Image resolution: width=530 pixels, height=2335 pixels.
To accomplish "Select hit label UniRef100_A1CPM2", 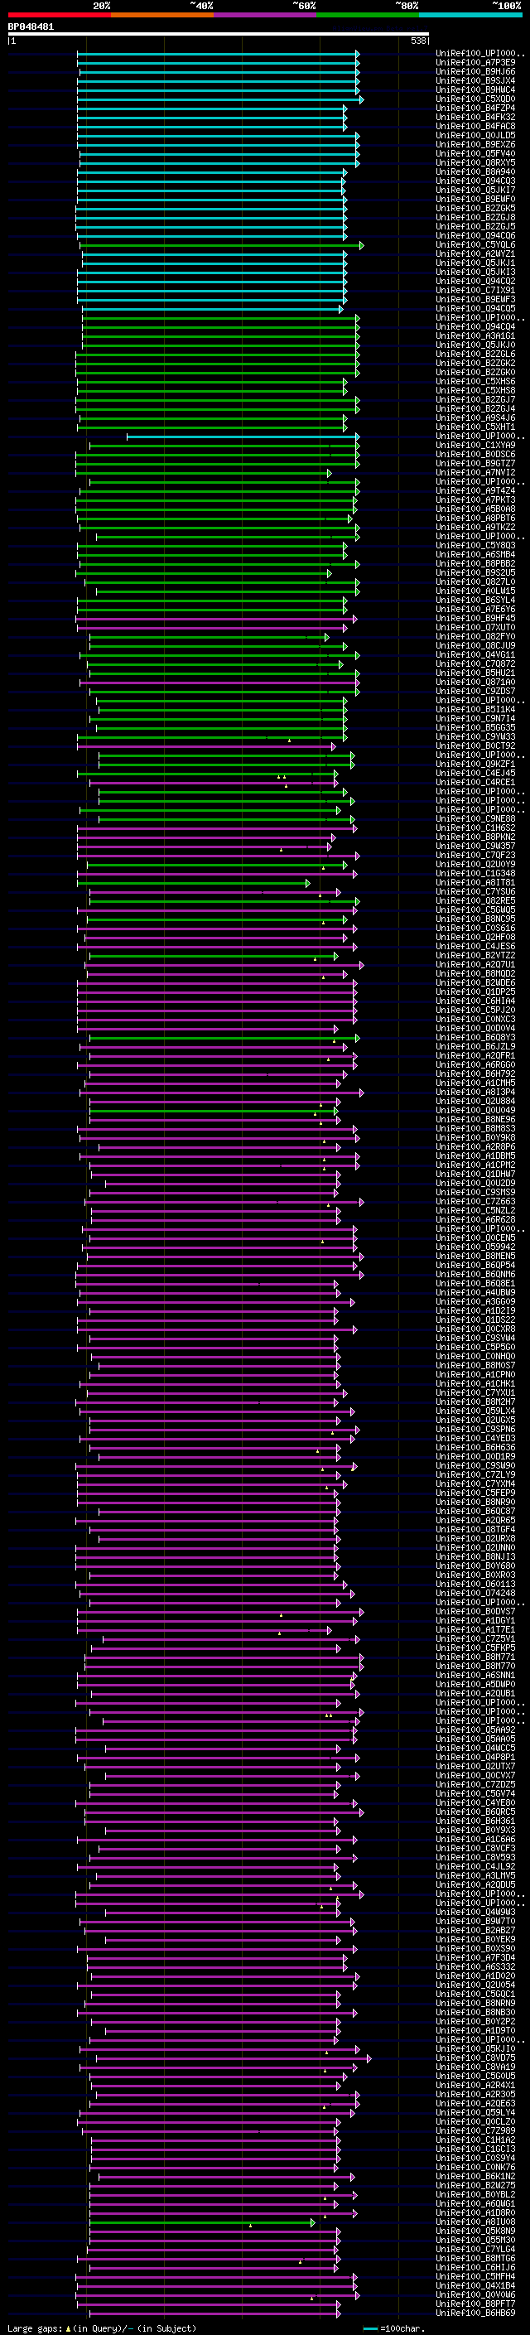I will pos(475,1165).
